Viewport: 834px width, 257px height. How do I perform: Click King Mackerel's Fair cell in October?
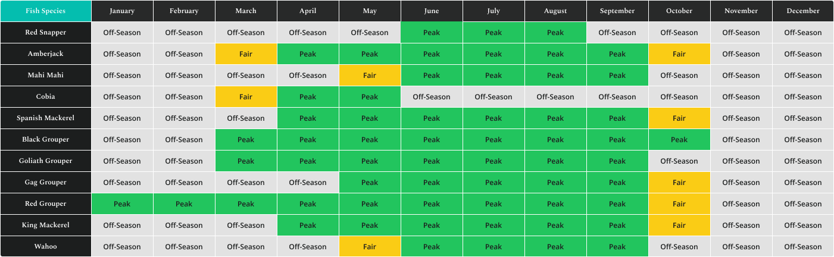coord(679,225)
